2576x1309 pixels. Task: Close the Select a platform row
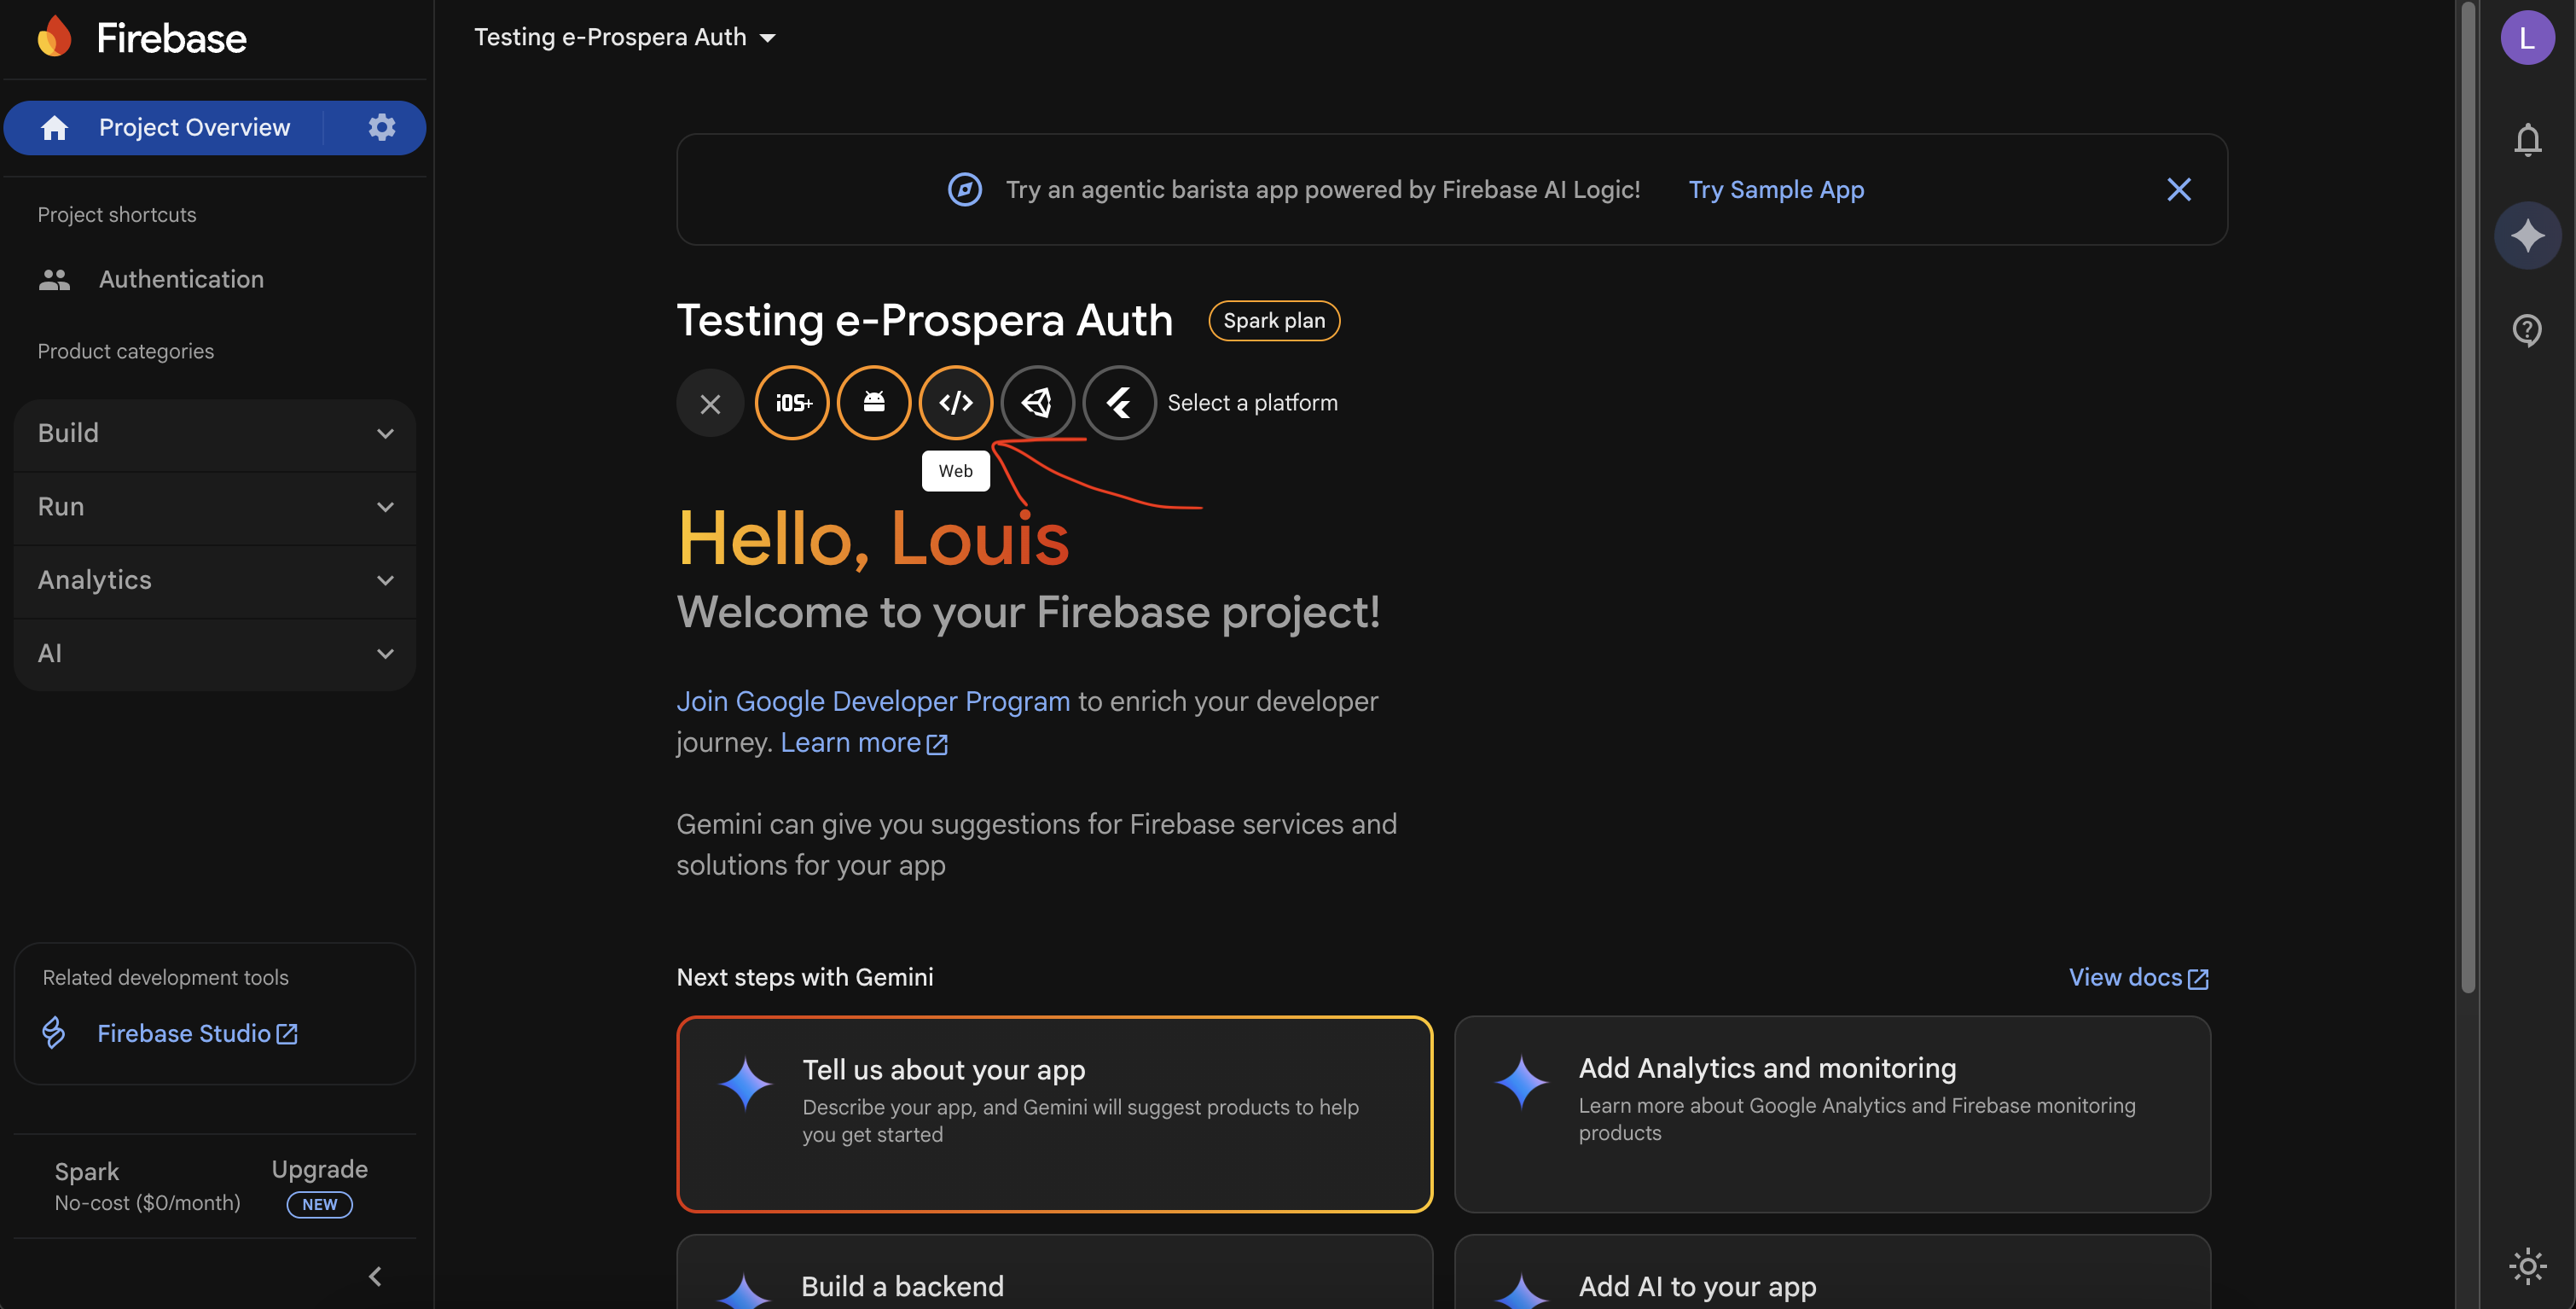(710, 402)
